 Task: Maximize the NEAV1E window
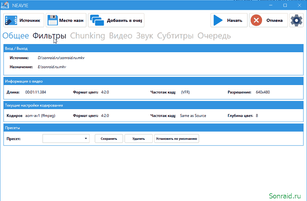click(285, 5)
